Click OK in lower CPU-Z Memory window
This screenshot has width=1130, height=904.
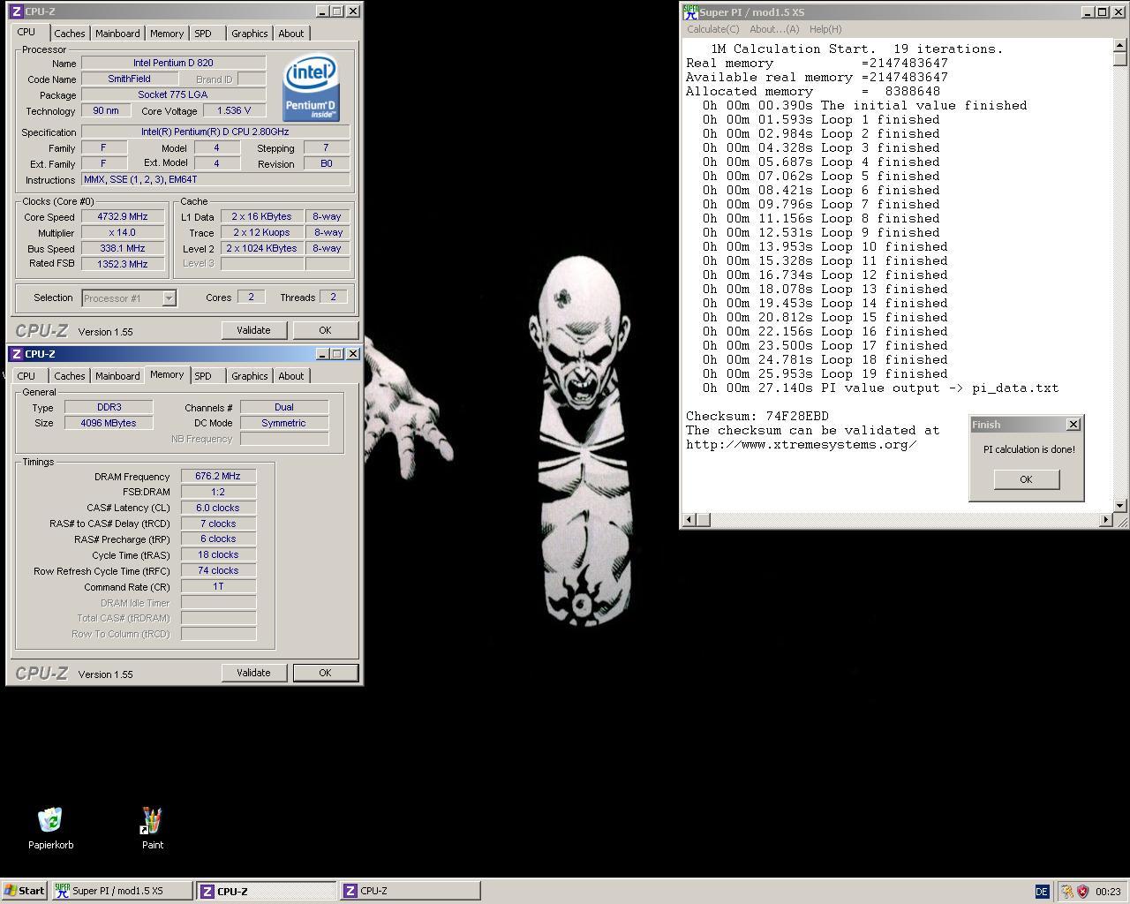325,673
